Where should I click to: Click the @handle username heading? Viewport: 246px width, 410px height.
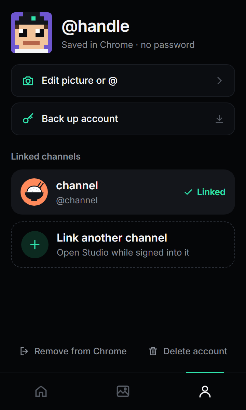(x=95, y=26)
